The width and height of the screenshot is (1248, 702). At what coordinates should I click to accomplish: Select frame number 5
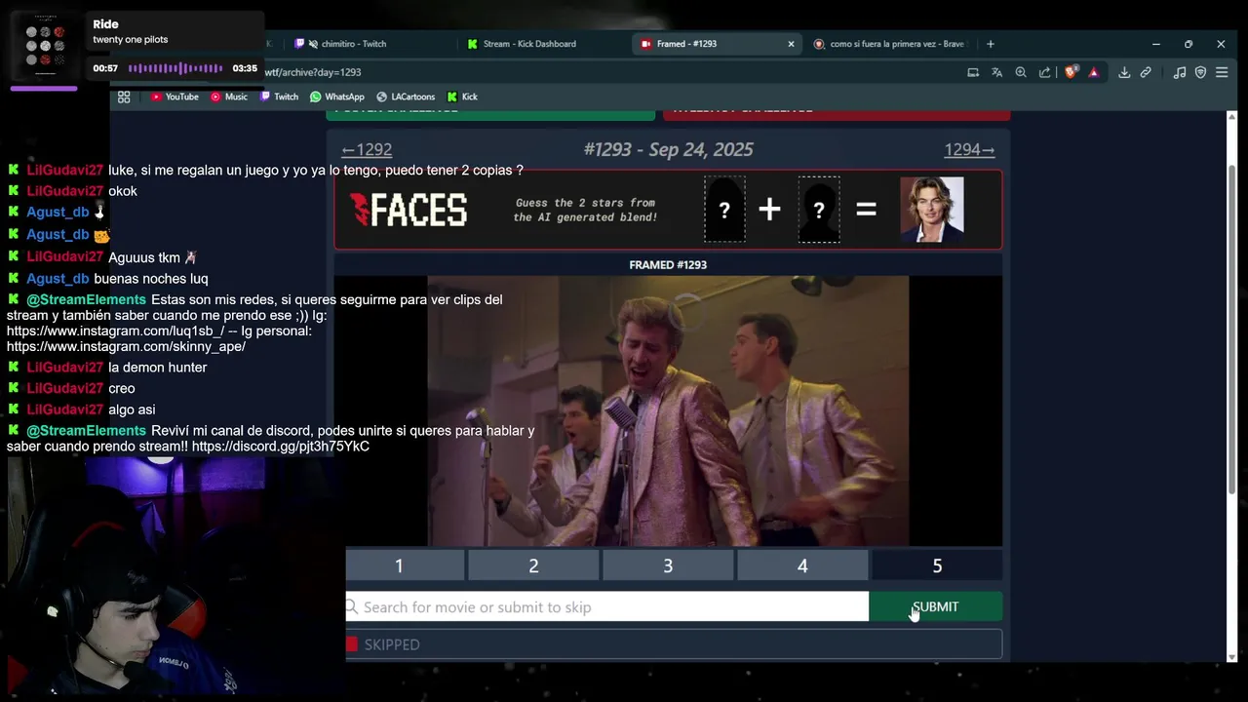point(937,565)
